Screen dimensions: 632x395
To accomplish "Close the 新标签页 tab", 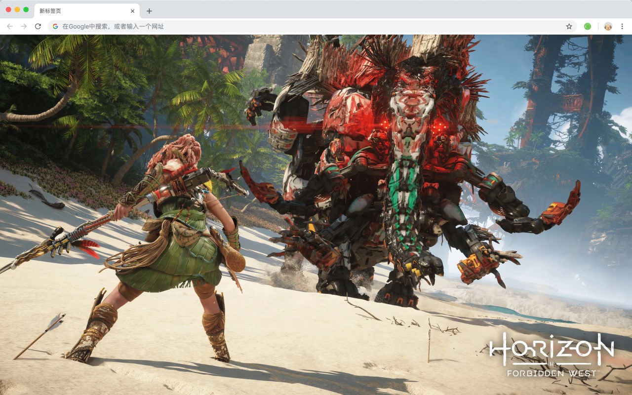I will pyautogui.click(x=132, y=11).
